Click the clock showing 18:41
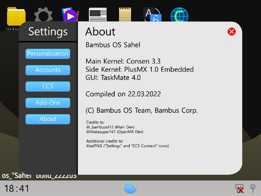The height and width of the screenshot is (196, 261). pyautogui.click(x=16, y=188)
